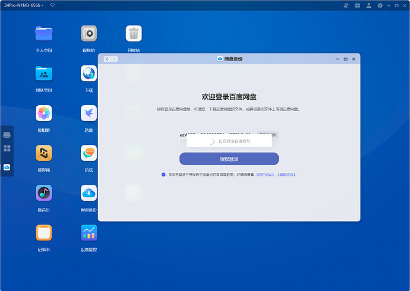Launch the 极音乐 music app
The width and height of the screenshot is (410, 291).
(43, 192)
